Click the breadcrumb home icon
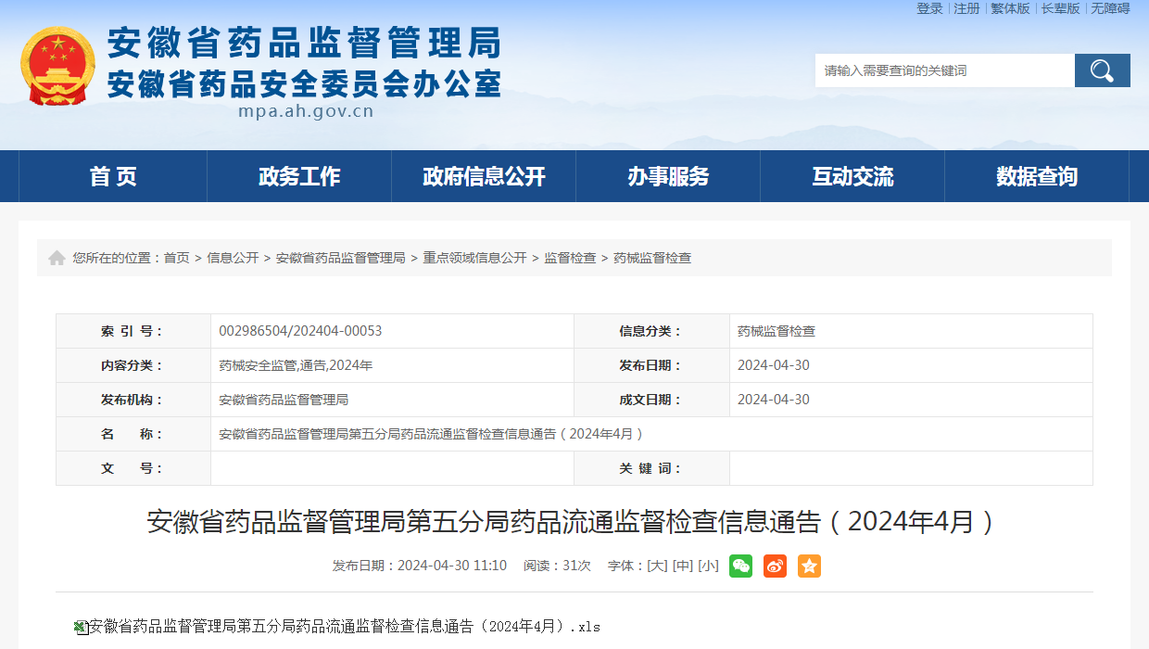Viewport: 1149px width, 649px height. 57,258
